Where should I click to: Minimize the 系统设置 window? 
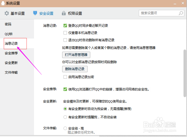tap(175, 3)
